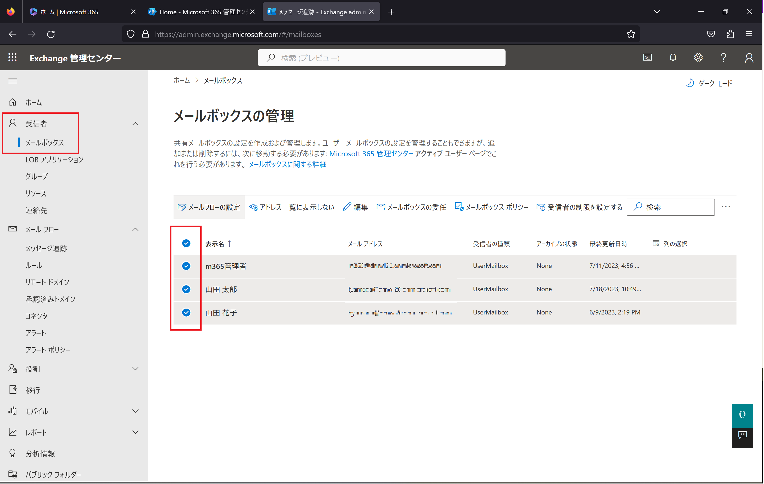Select メールボックス in sidebar

[x=45, y=142]
